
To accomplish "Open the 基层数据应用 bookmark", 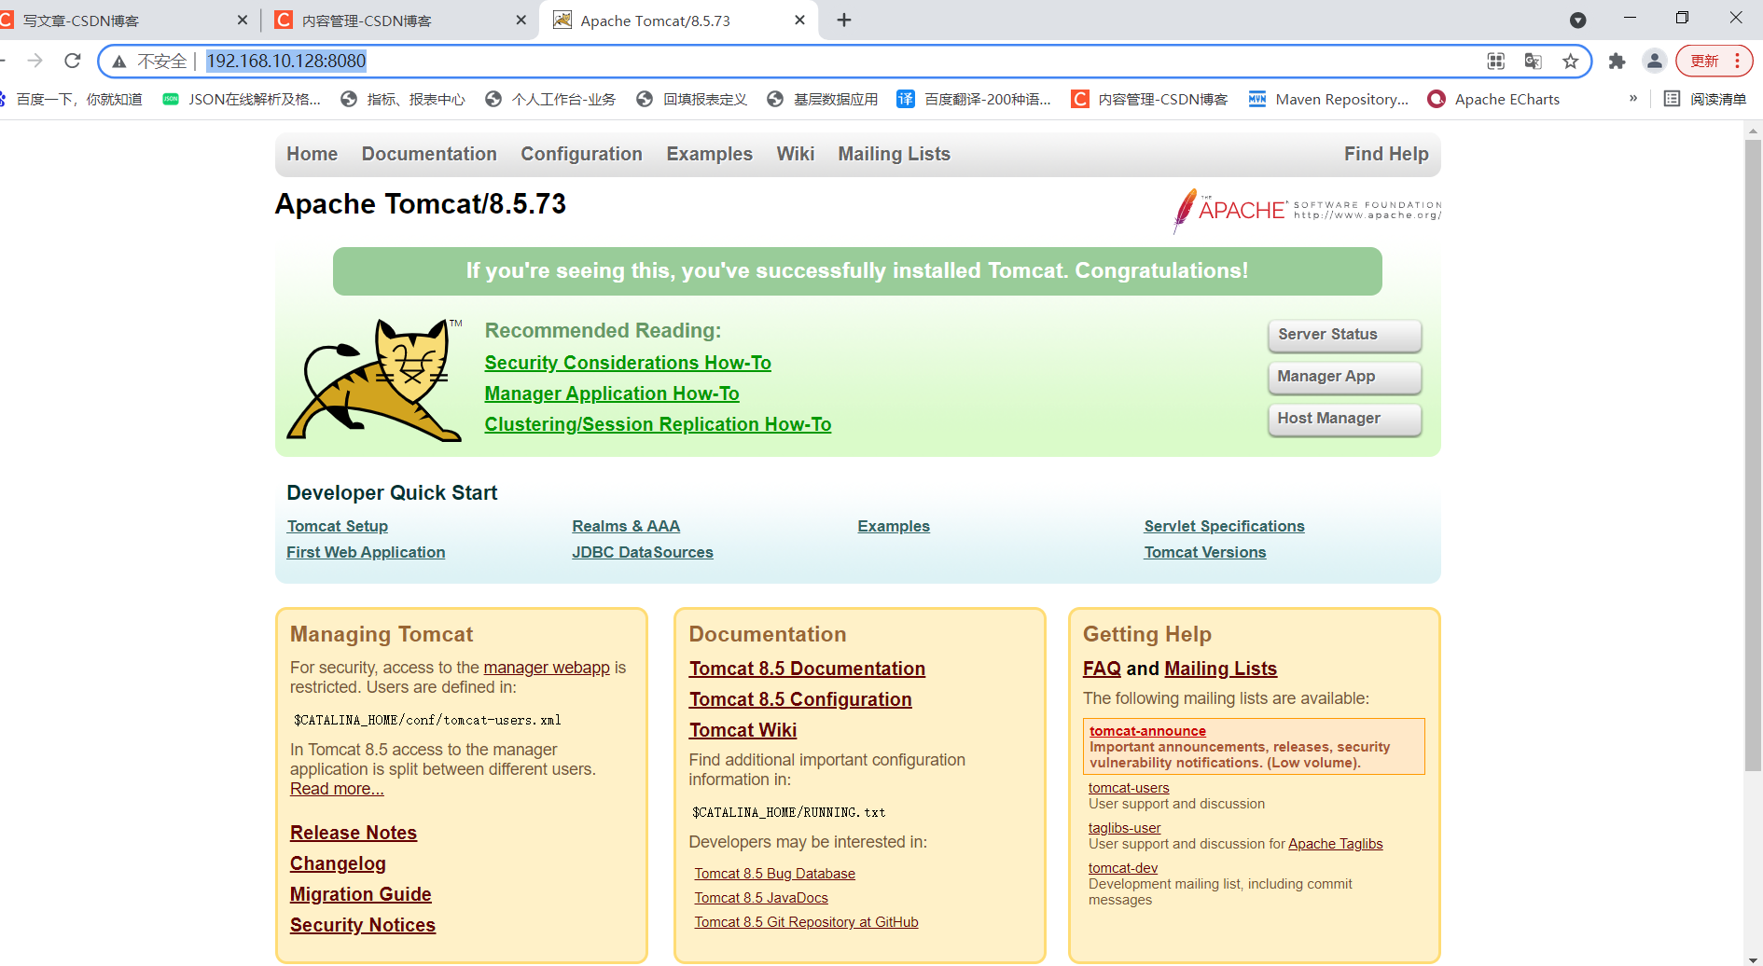I will tap(823, 99).
